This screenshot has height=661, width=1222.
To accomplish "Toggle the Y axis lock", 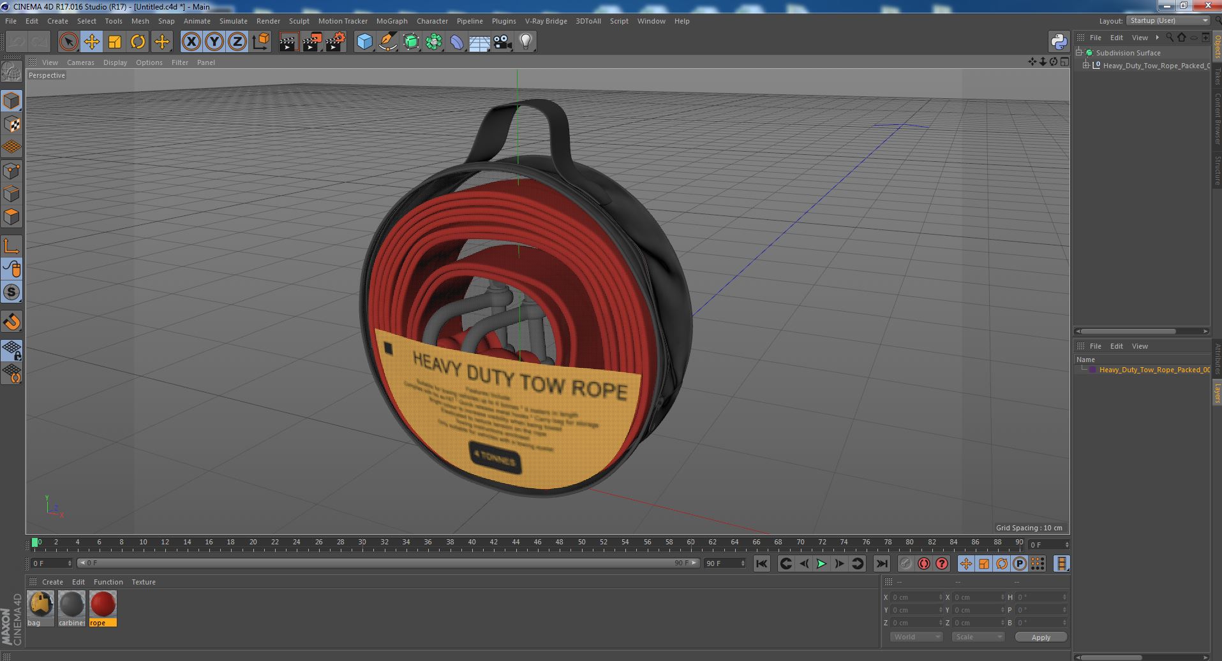I will point(214,42).
